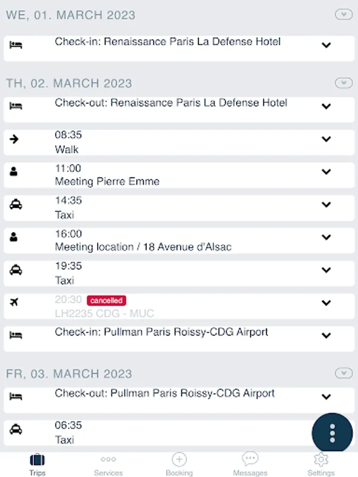
Task: Tap the person icon for Pierre Emme meeting
Action: click(x=14, y=172)
